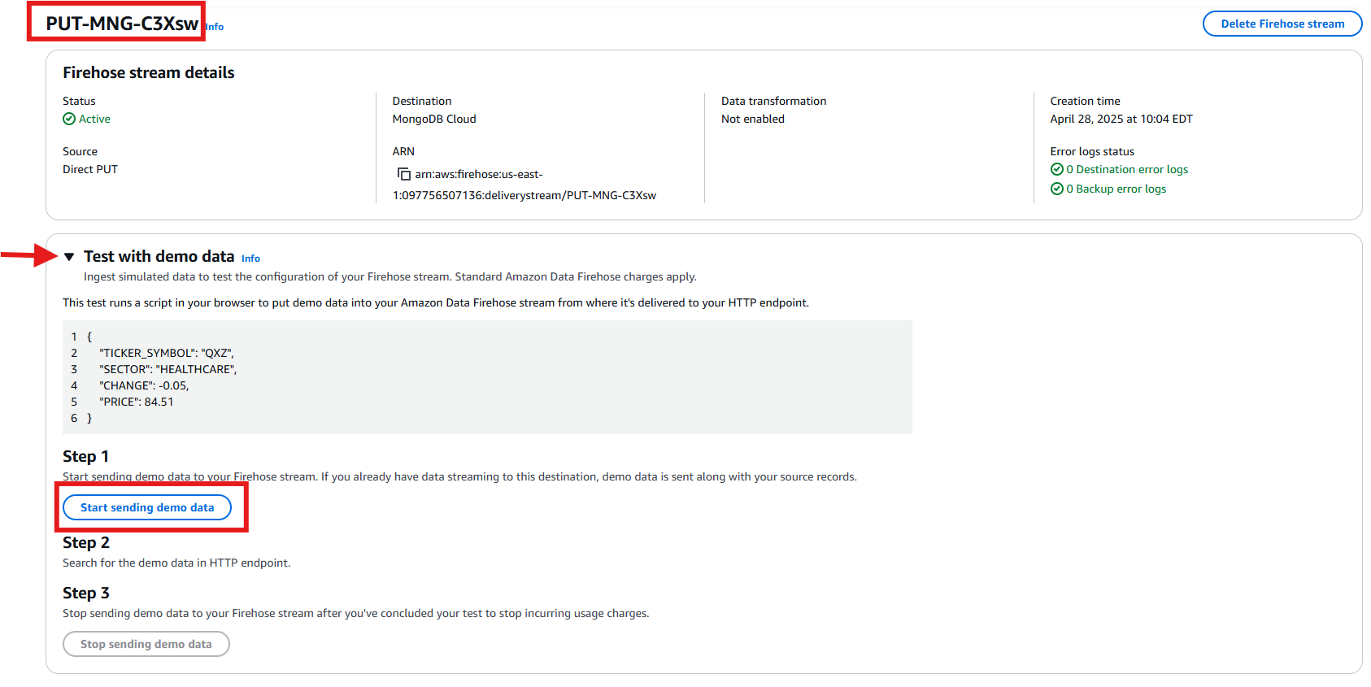Screen dimensions: 1371x687
Task: Click the Test with demo data heading
Action: coord(159,256)
